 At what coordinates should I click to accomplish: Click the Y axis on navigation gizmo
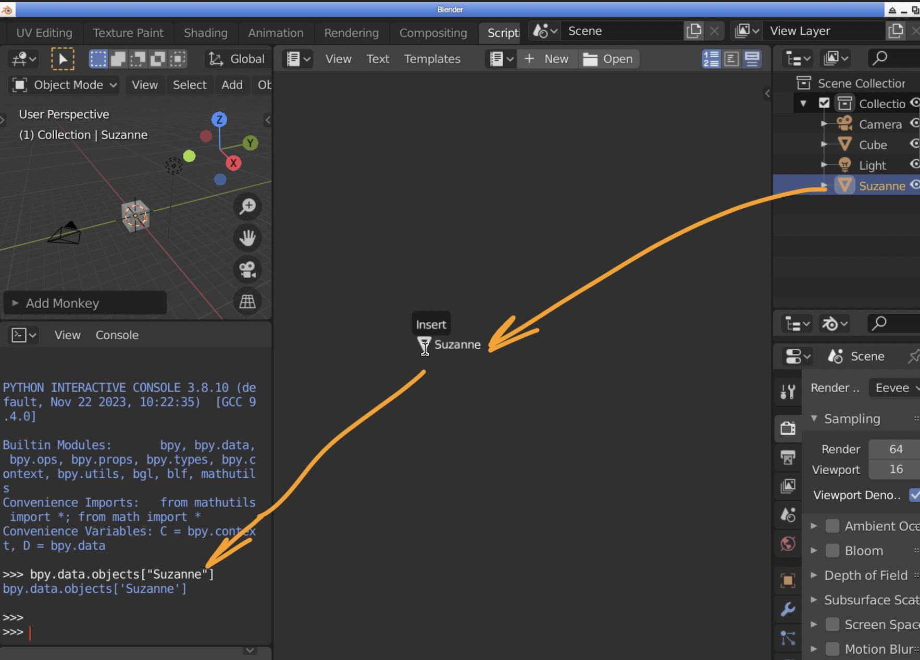pyautogui.click(x=251, y=143)
